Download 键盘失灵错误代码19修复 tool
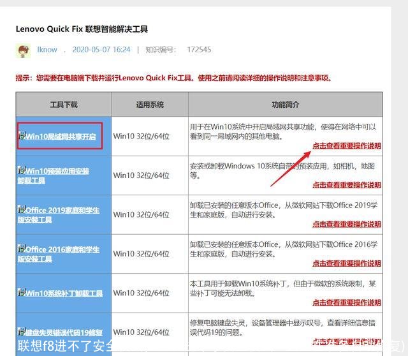 point(64,332)
